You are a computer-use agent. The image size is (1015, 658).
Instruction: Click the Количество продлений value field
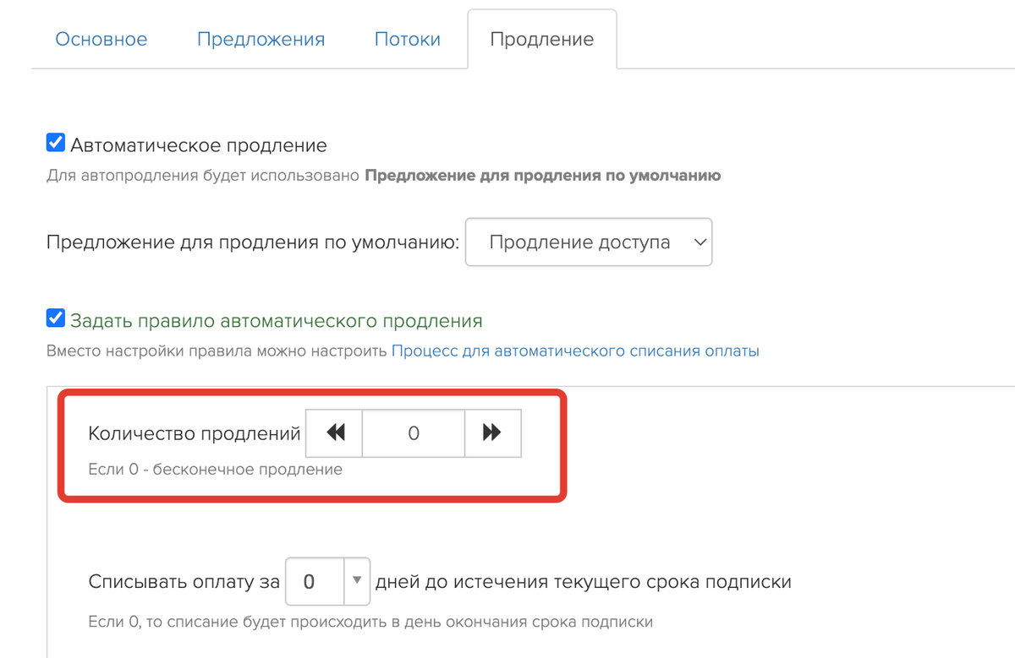[x=414, y=433]
